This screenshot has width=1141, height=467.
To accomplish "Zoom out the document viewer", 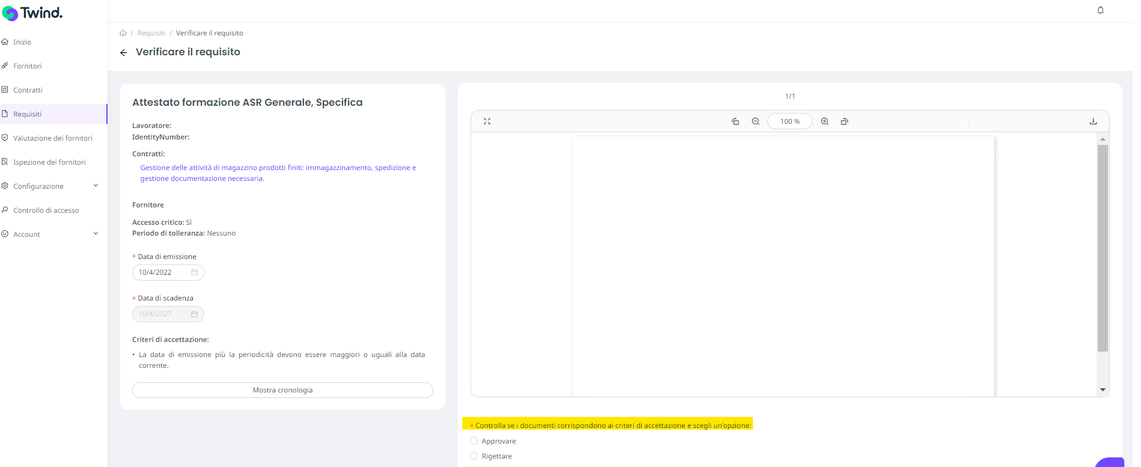I will coord(756,121).
